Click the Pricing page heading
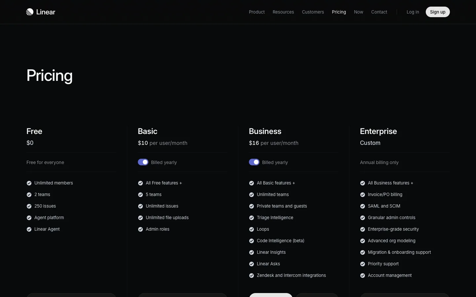476x297 pixels. [x=50, y=76]
